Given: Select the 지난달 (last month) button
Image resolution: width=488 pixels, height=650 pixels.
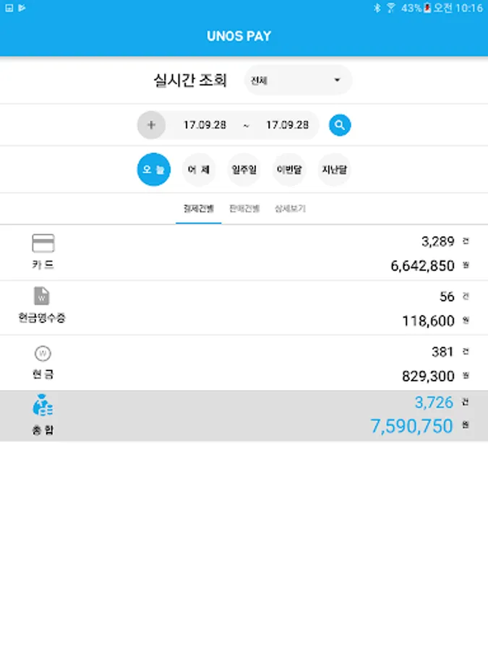Looking at the screenshot, I should (334, 170).
